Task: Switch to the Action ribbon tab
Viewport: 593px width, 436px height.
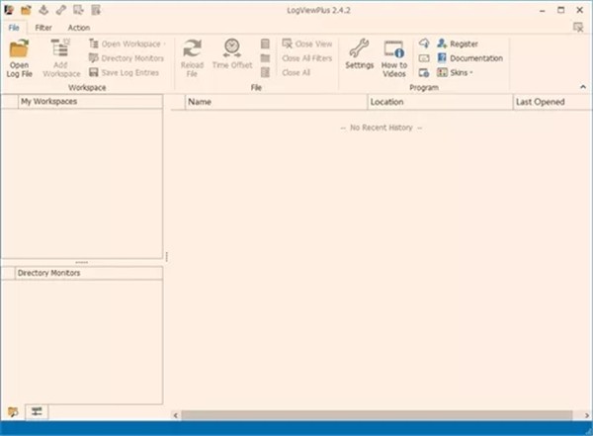Action: click(x=79, y=28)
